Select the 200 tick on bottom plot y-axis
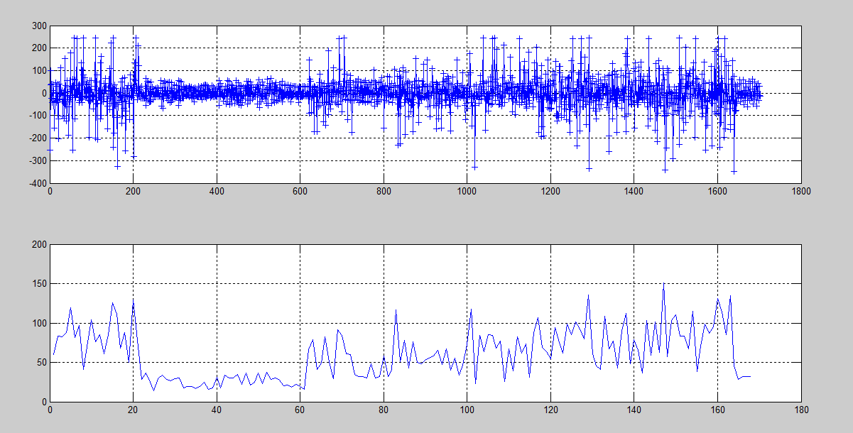The width and height of the screenshot is (853, 433). click(38, 245)
